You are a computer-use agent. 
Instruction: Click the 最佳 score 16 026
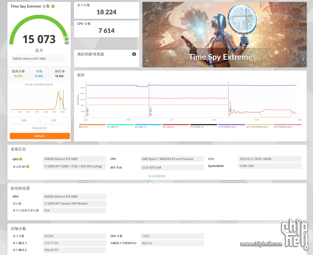pyautogui.click(x=59, y=76)
